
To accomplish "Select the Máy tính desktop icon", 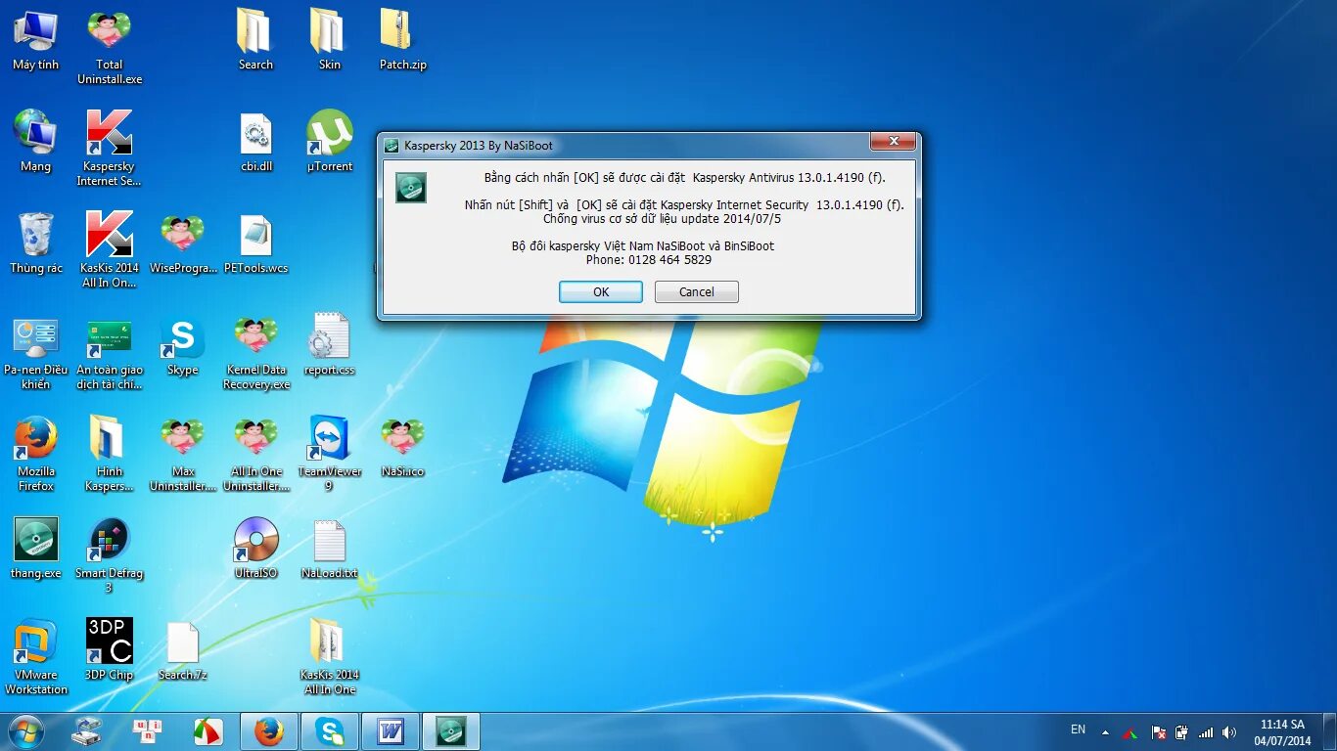I will click(x=35, y=41).
